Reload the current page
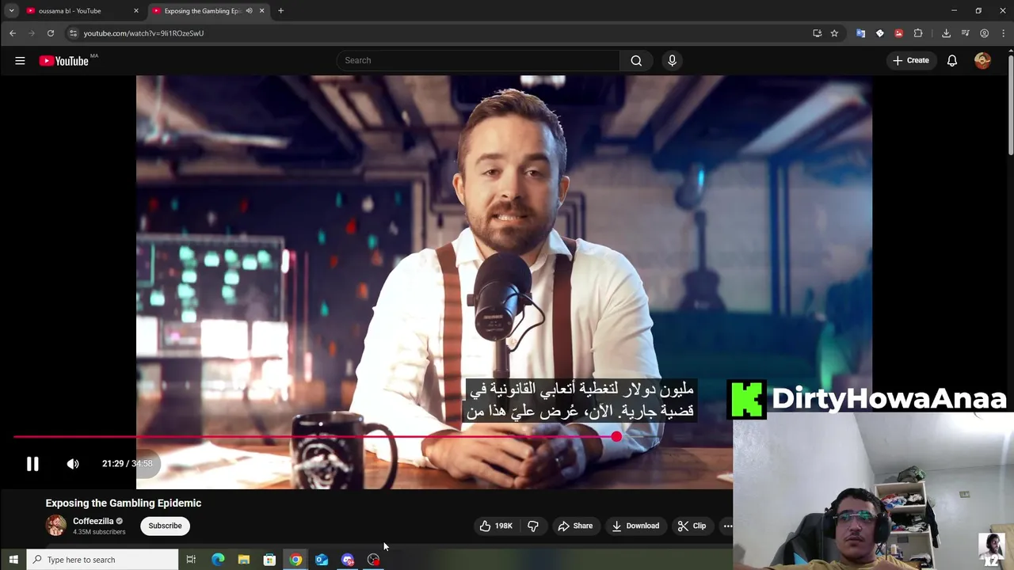 click(x=51, y=33)
